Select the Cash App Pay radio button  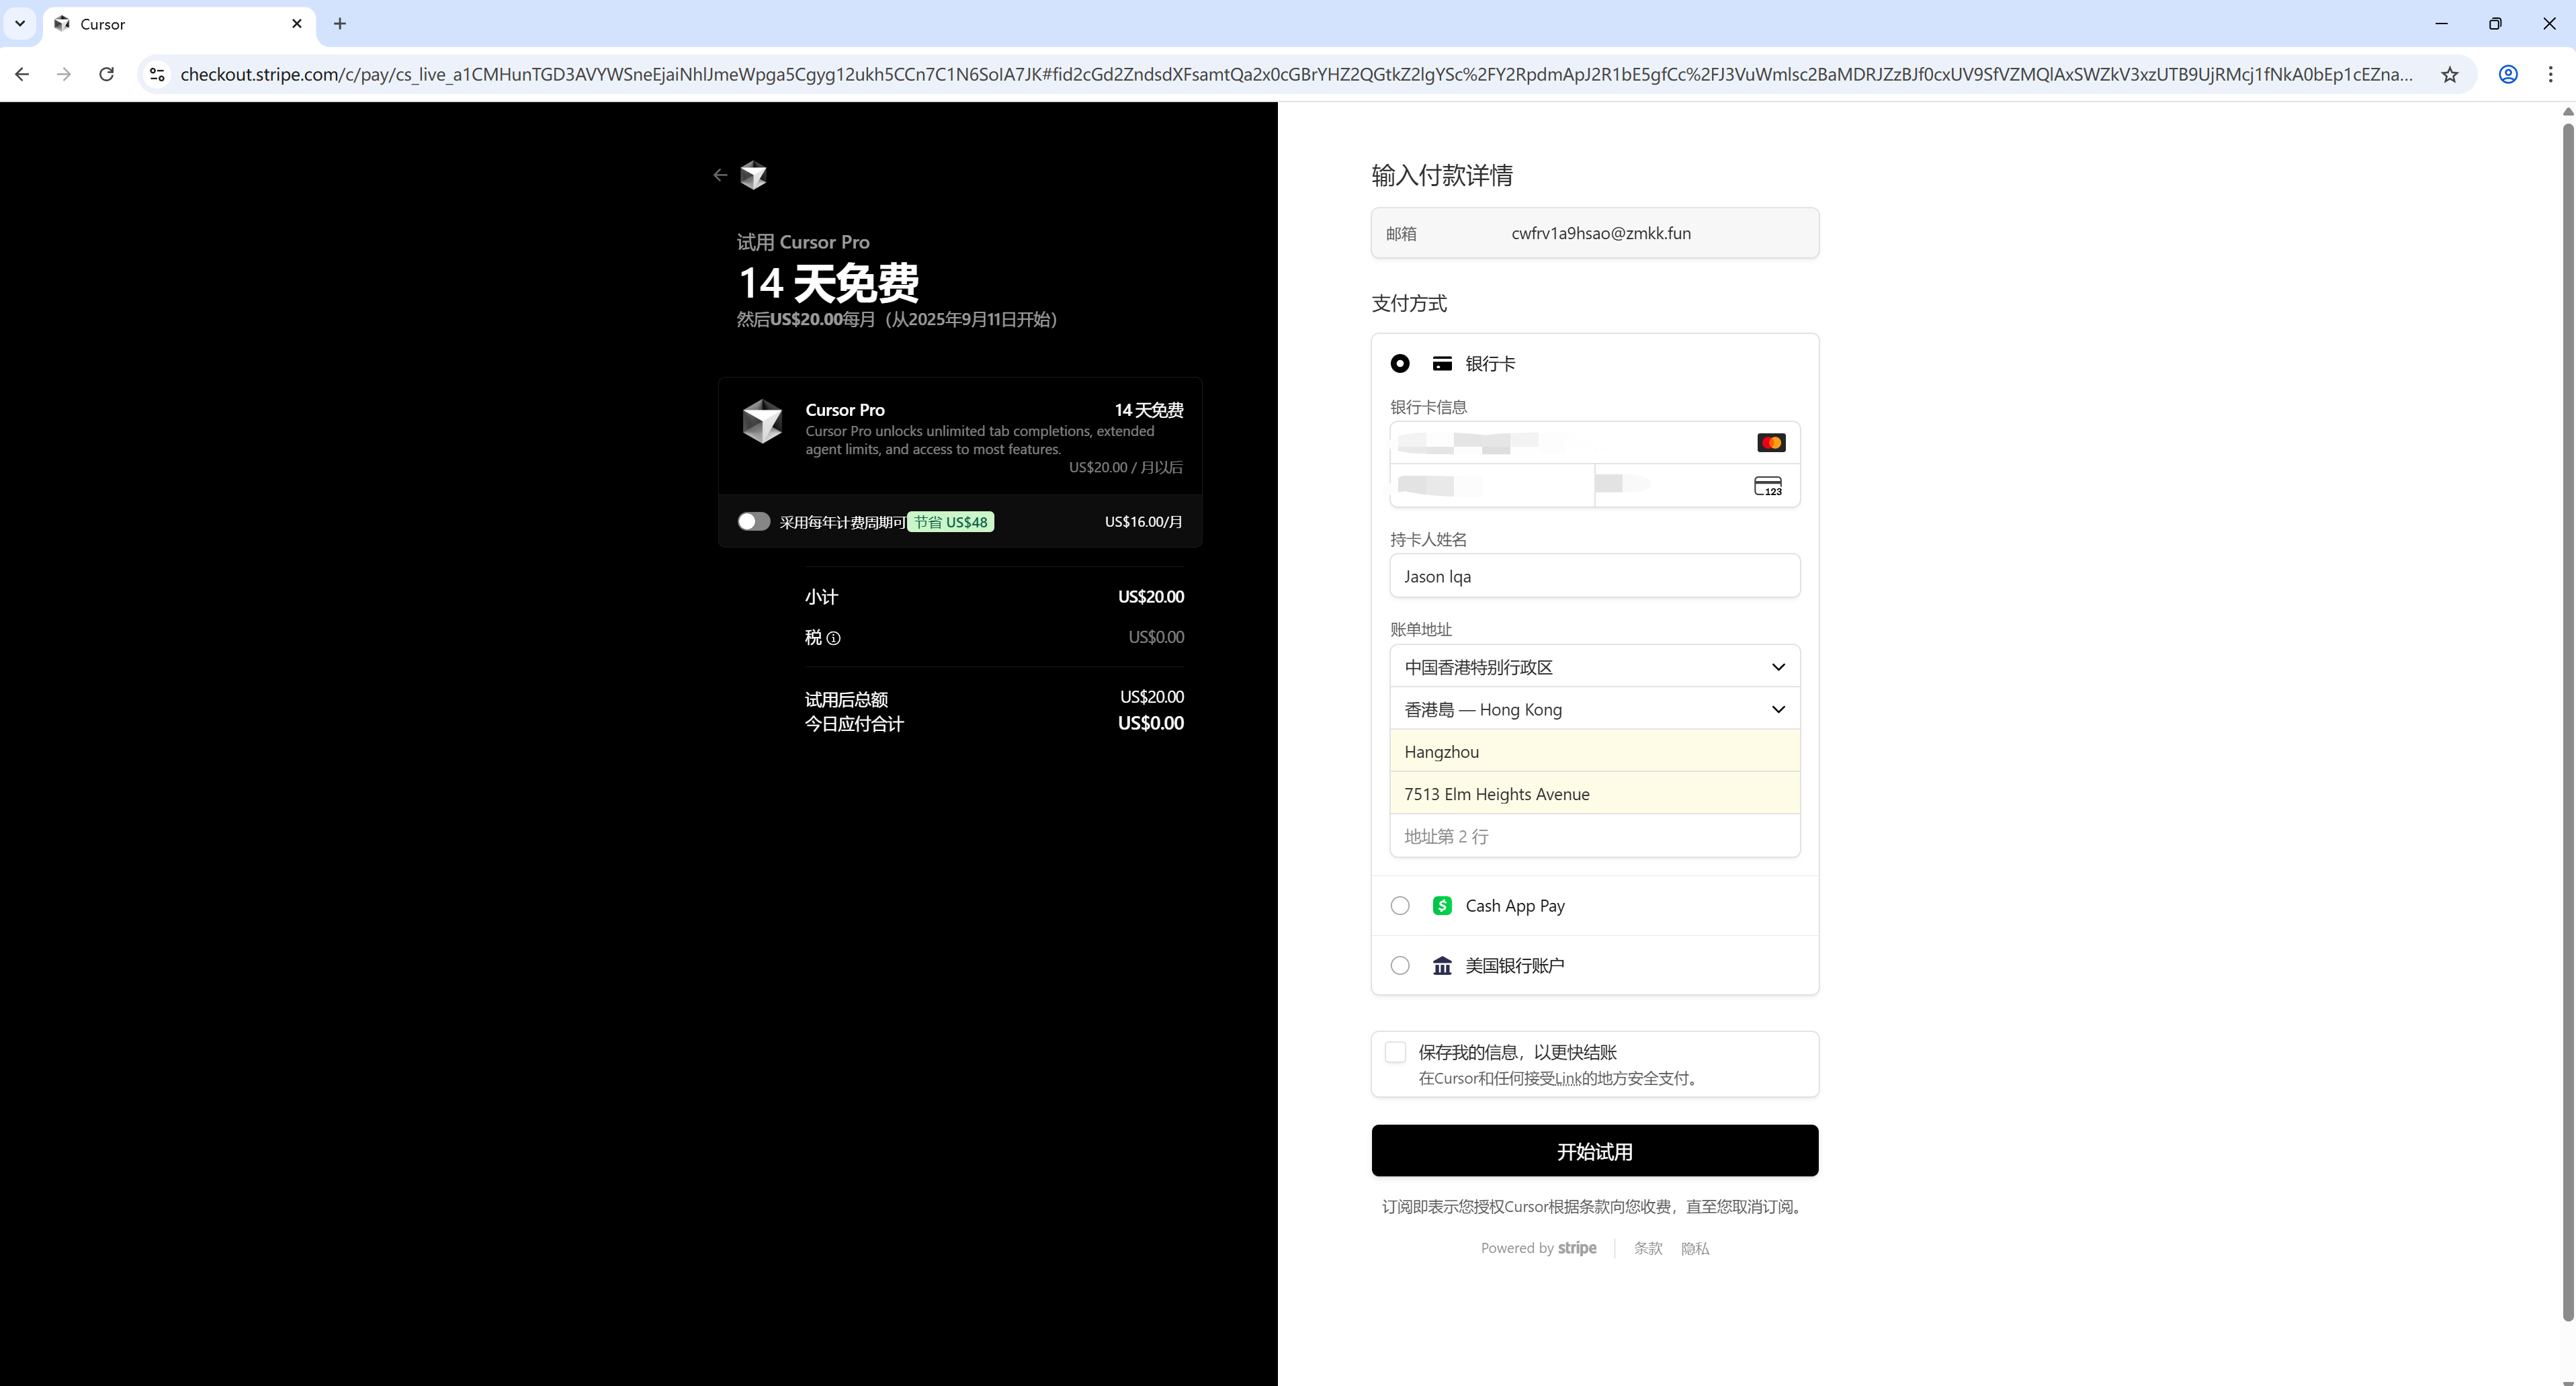1400,906
